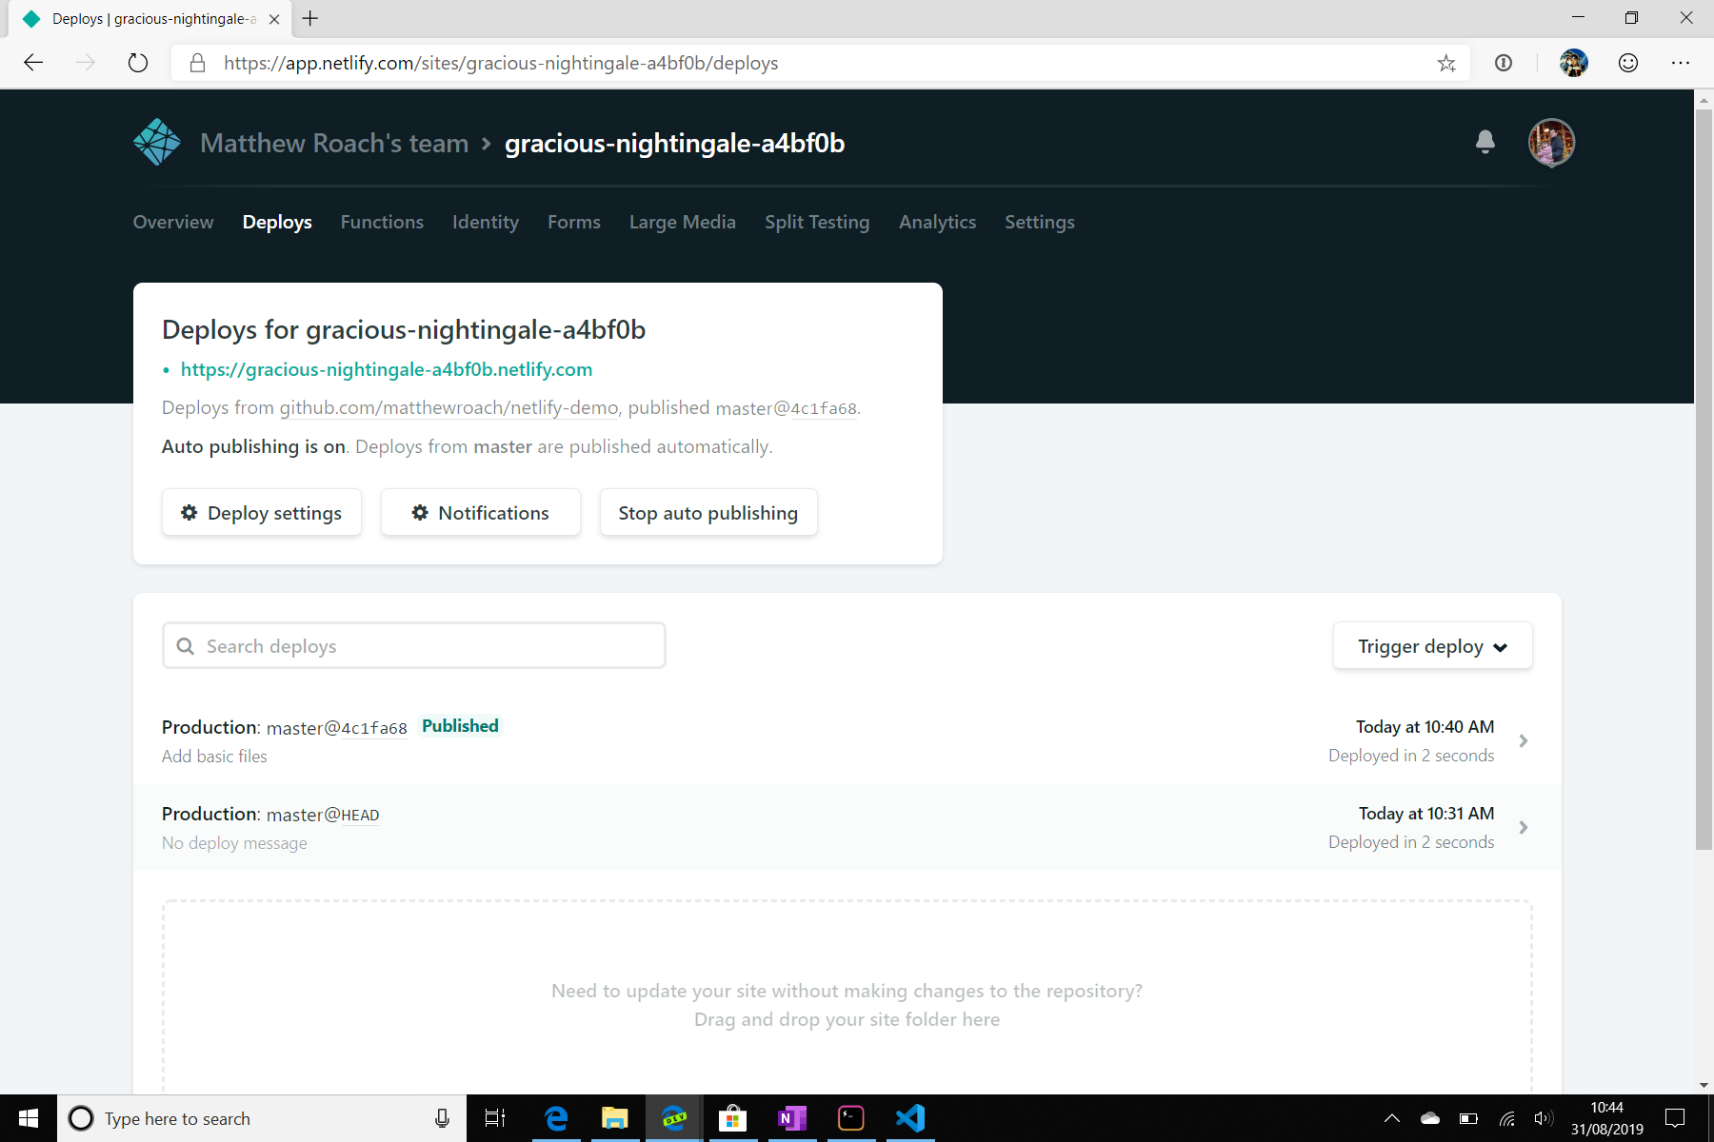Click the browser refresh icon

138,63
